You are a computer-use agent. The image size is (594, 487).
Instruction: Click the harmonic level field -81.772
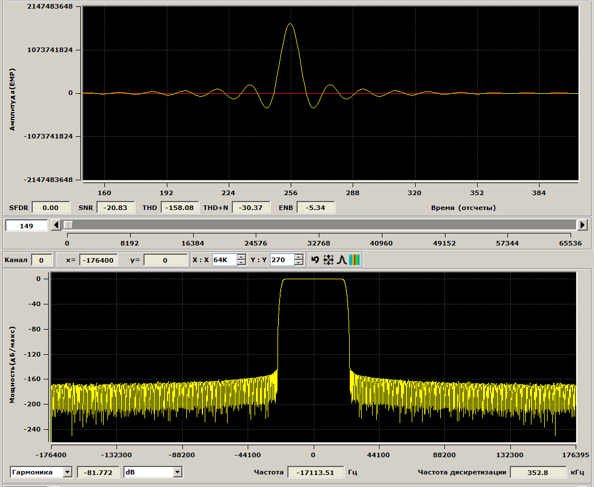click(98, 472)
